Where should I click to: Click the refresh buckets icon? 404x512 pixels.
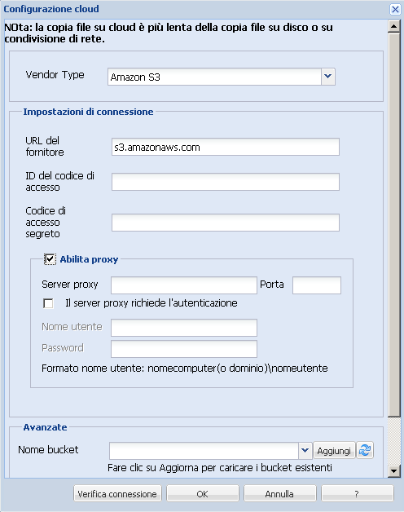point(365,450)
